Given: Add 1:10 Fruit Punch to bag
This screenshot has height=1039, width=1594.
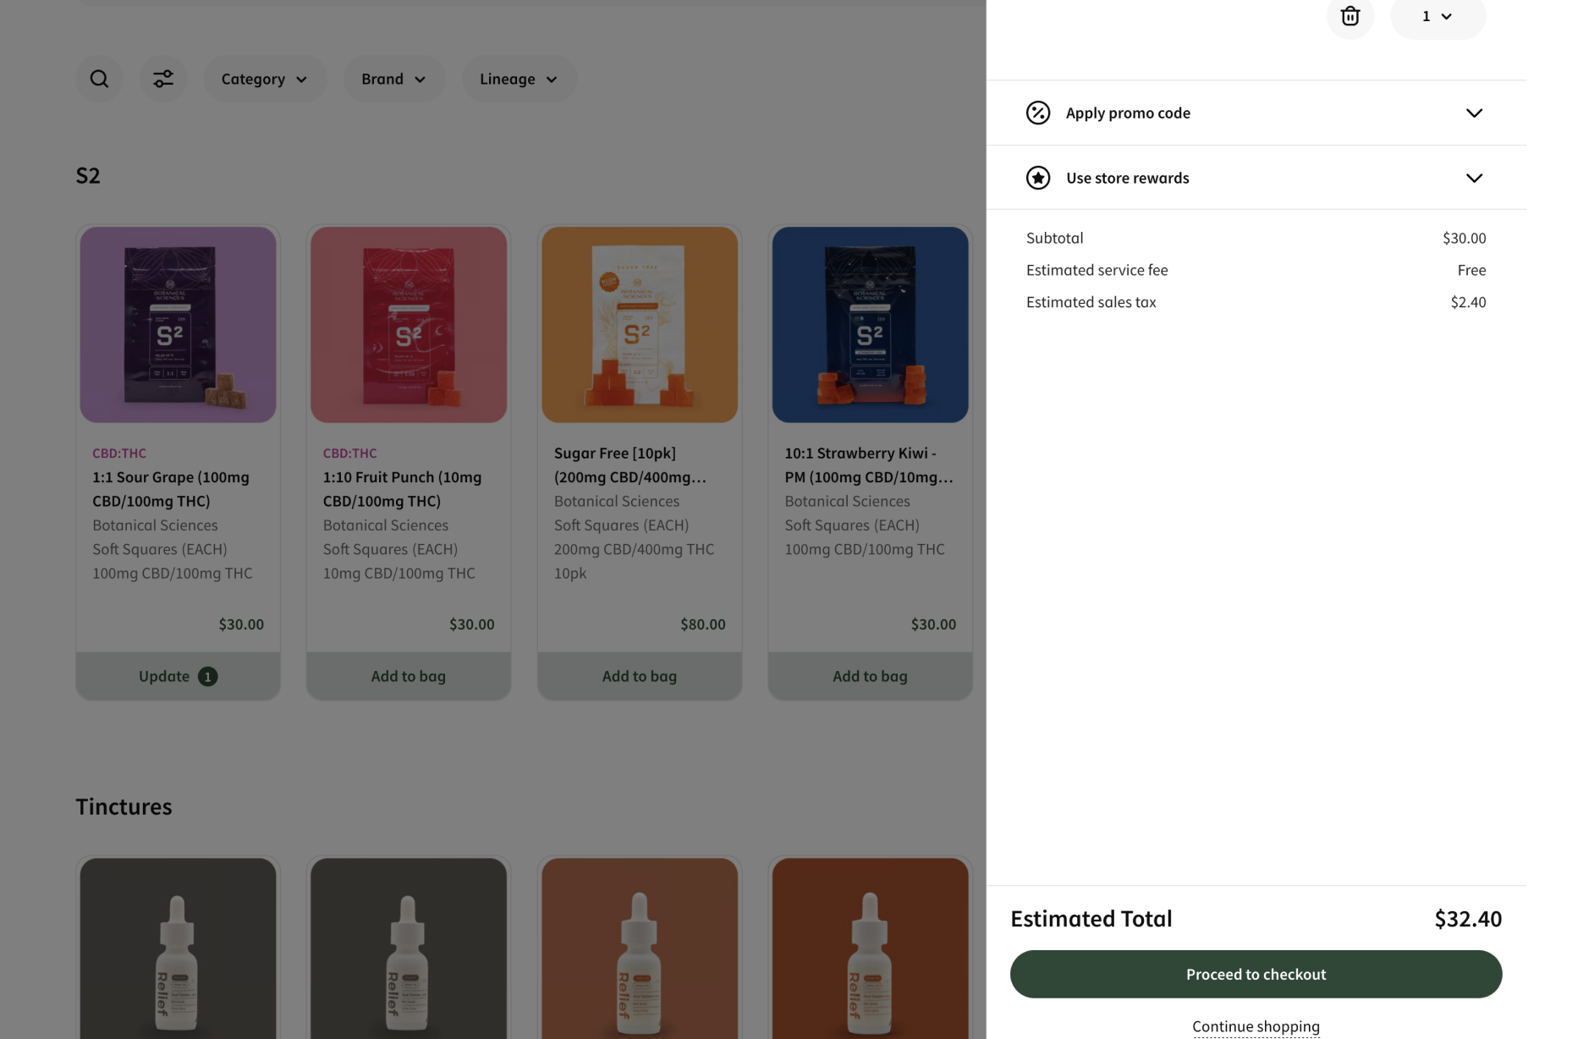Looking at the screenshot, I should click(409, 676).
